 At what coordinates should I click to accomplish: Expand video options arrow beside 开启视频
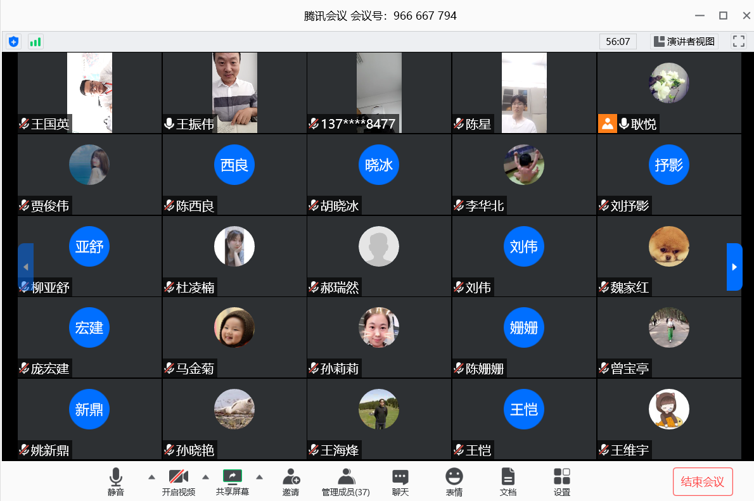205,476
